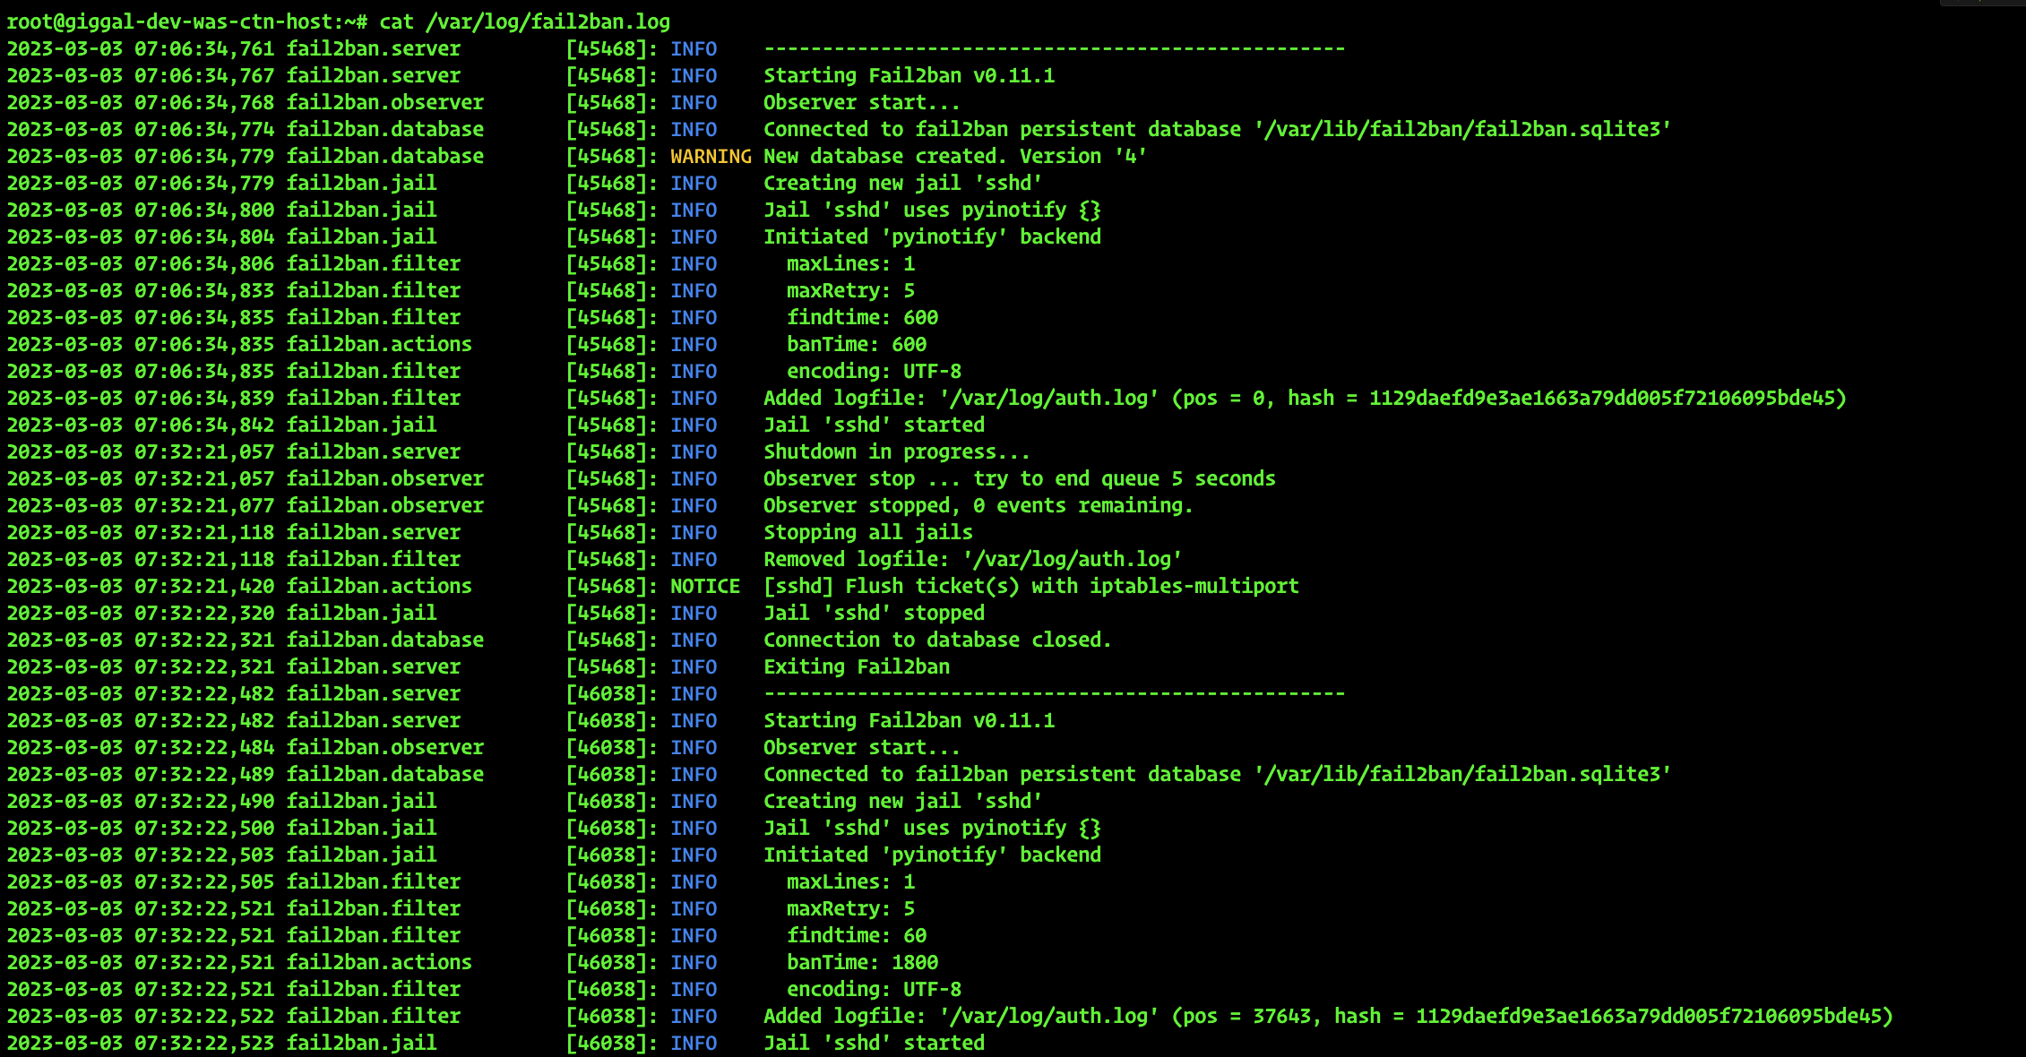The height and width of the screenshot is (1057, 2026).
Task: Click the 'Shutdown in progress...' message
Action: (x=896, y=451)
